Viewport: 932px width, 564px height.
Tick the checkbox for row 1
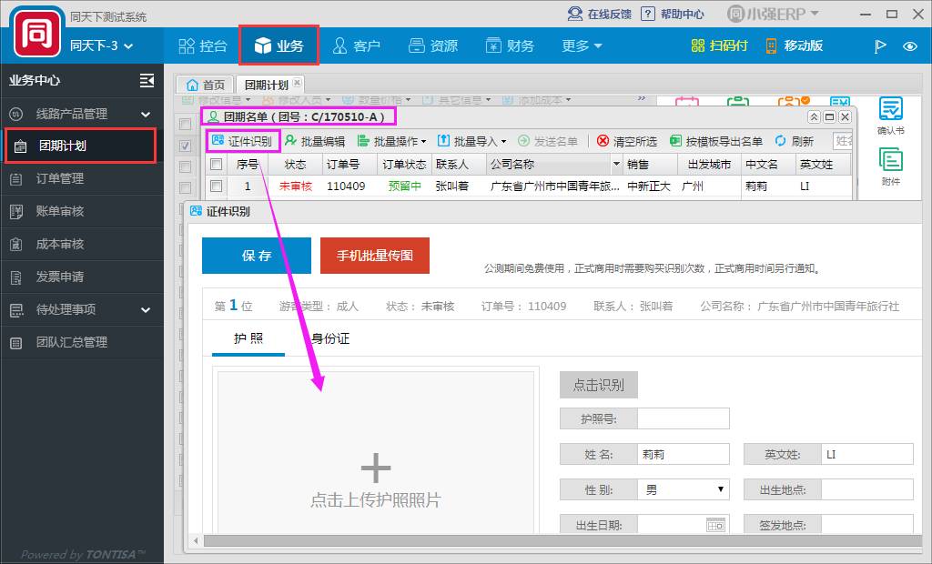pyautogui.click(x=217, y=186)
